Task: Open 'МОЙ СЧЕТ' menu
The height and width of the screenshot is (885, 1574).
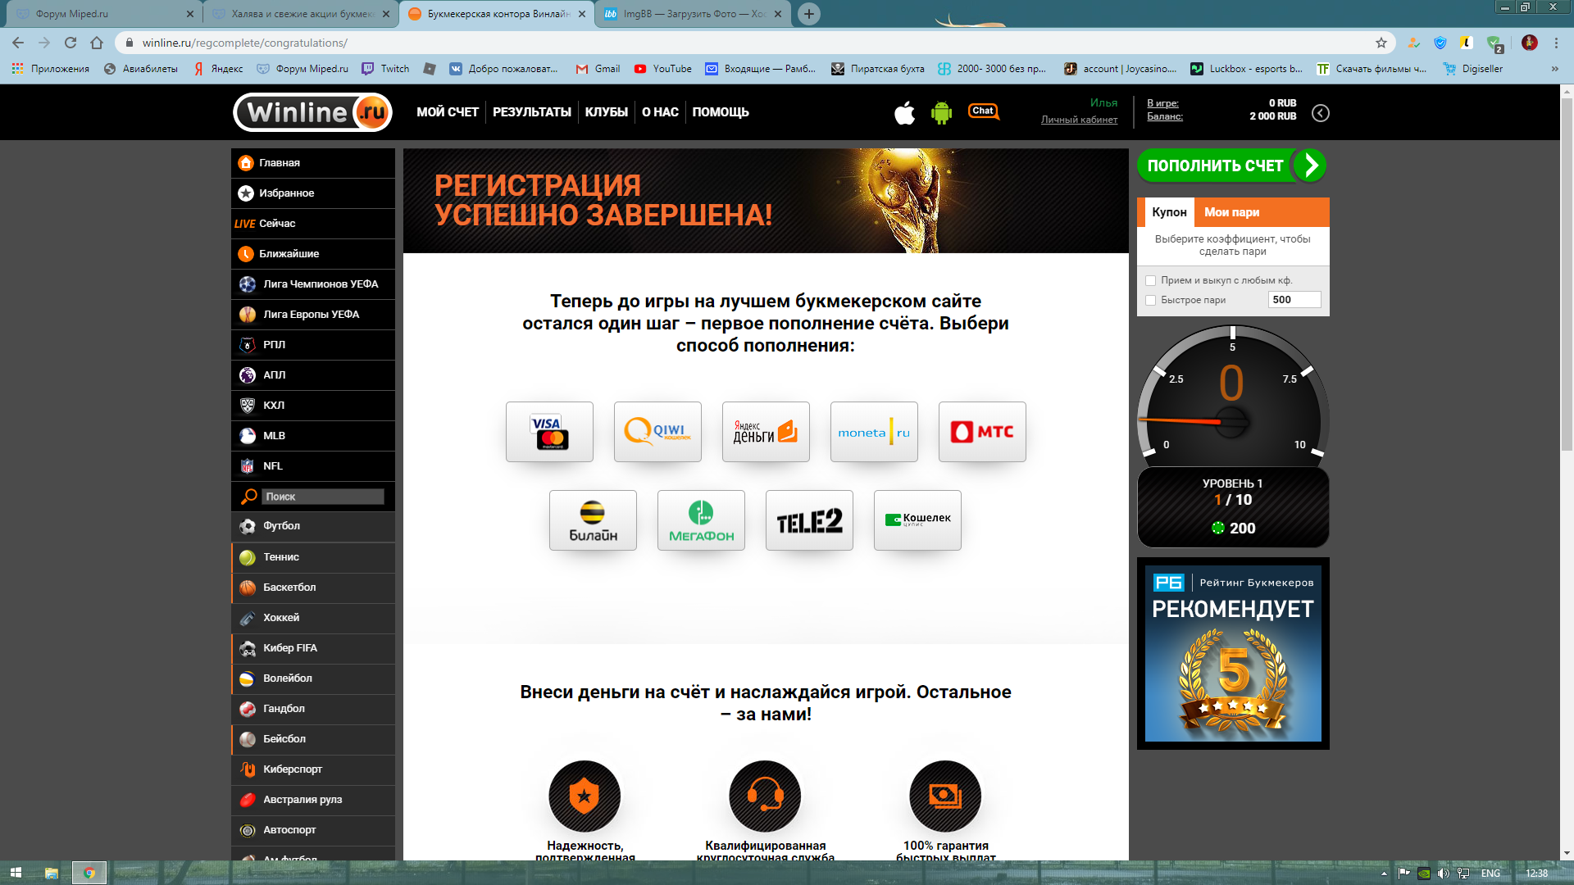Action: tap(447, 112)
